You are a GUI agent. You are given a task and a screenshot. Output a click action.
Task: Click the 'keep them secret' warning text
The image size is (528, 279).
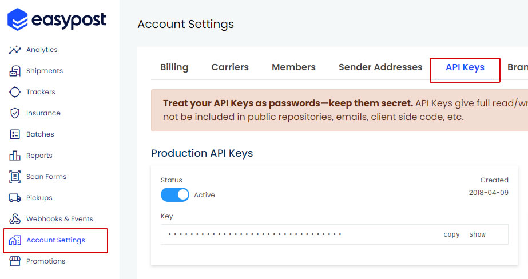click(x=371, y=103)
